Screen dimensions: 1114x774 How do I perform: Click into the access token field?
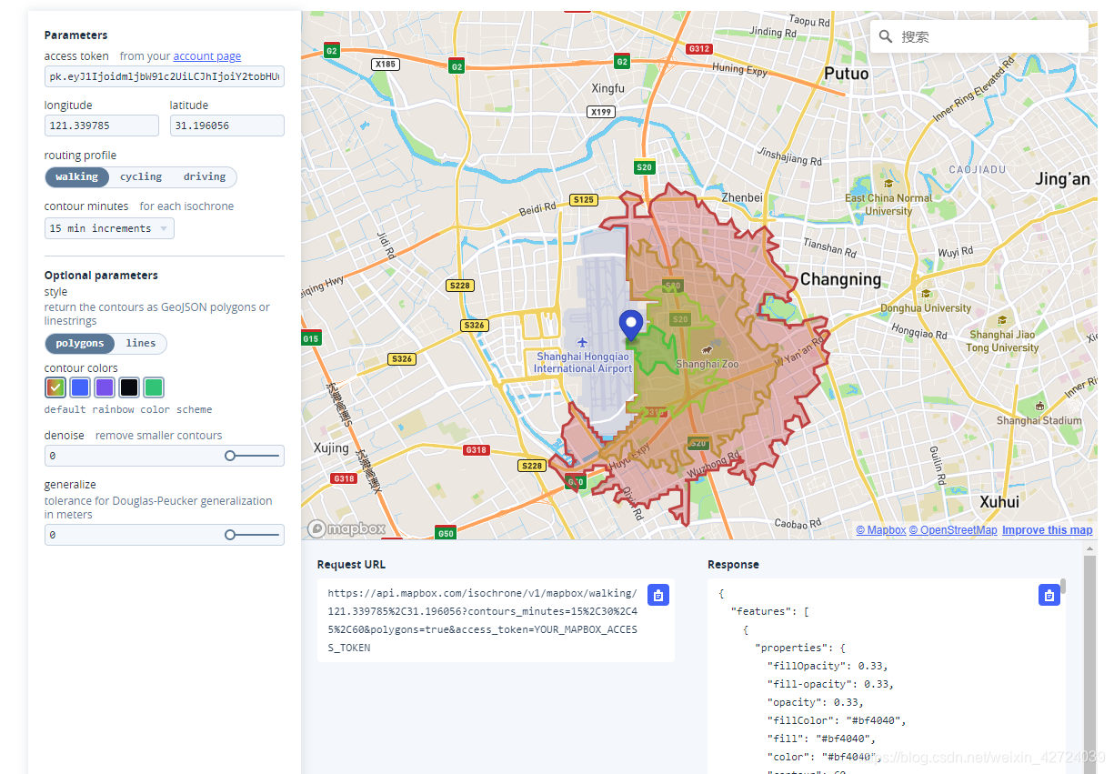(x=165, y=77)
